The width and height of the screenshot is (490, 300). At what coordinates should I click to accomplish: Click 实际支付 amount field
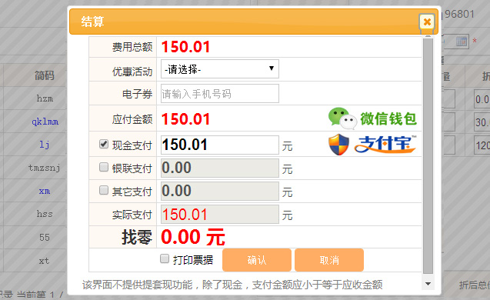click(x=220, y=214)
